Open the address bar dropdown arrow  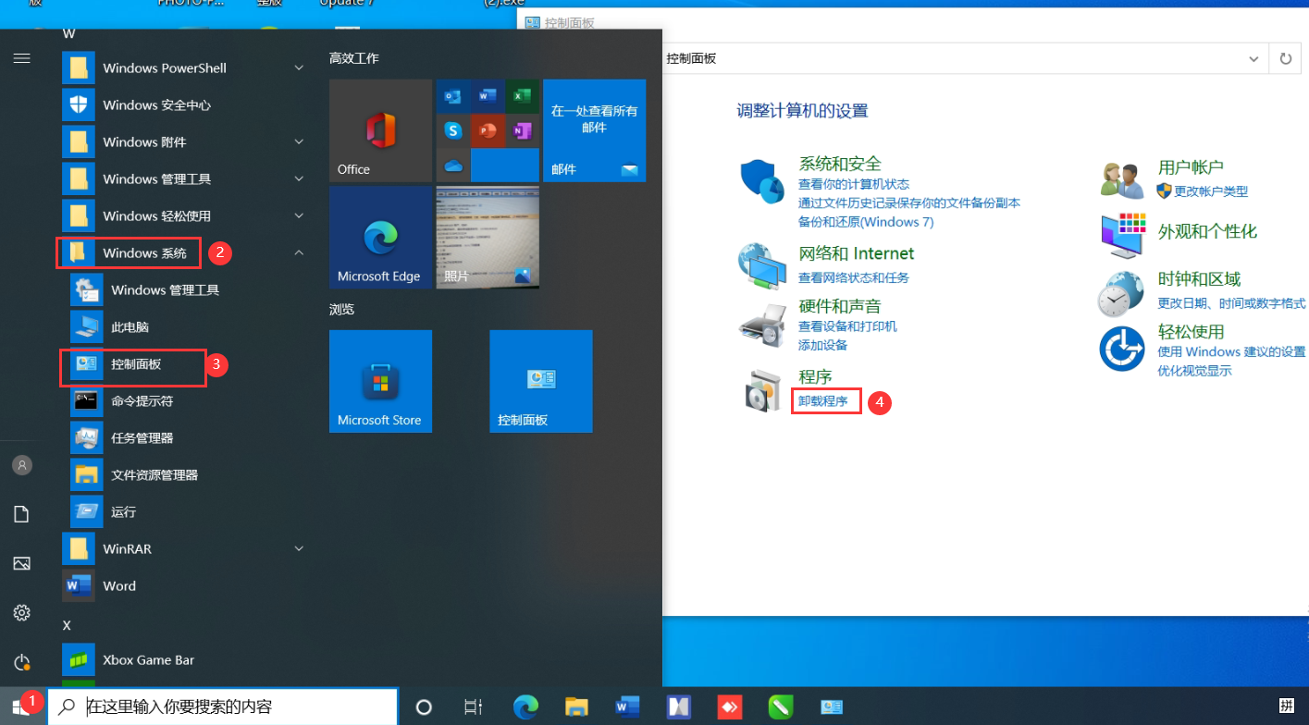pos(1253,58)
